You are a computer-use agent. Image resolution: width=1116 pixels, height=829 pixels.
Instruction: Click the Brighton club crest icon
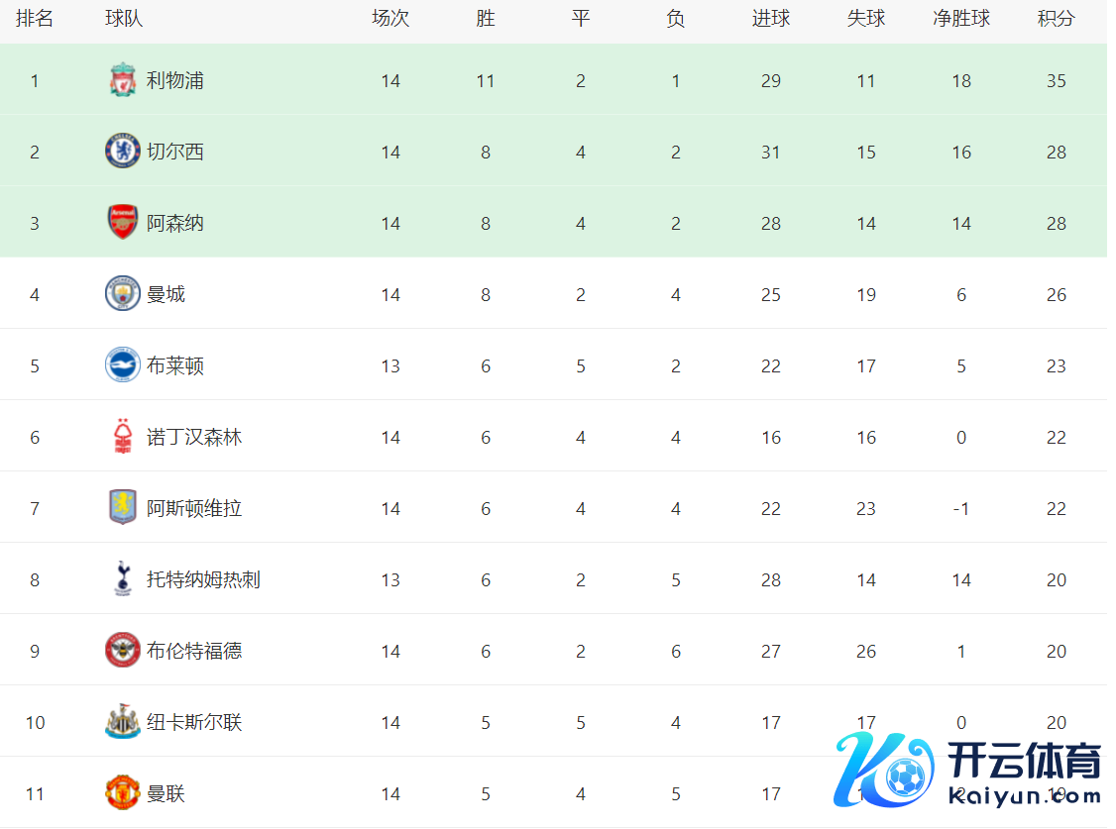tap(122, 365)
